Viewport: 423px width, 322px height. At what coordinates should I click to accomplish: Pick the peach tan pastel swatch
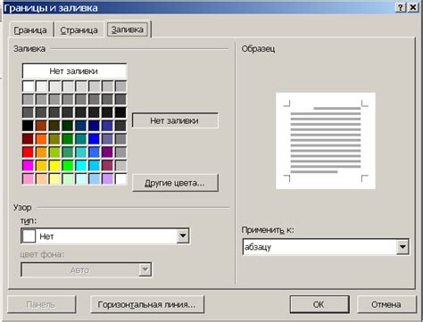(42, 179)
